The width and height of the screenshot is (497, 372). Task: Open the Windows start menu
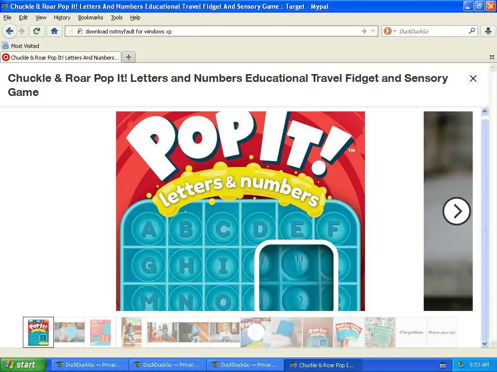pyautogui.click(x=23, y=365)
